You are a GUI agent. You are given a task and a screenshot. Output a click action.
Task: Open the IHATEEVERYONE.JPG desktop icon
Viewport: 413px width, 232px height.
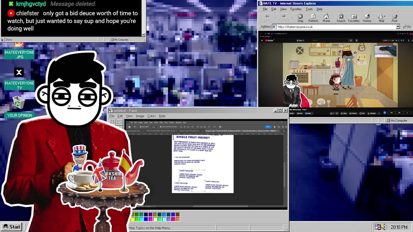pos(19,51)
